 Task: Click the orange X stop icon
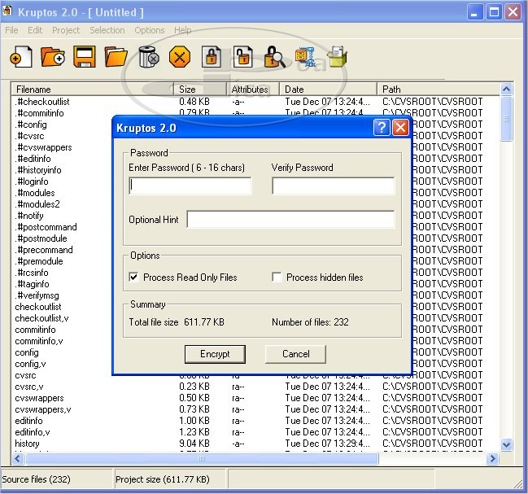tap(179, 57)
